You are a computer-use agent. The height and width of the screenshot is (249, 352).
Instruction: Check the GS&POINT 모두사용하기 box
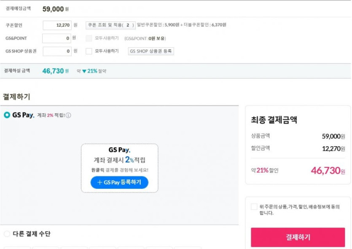pyautogui.click(x=89, y=38)
